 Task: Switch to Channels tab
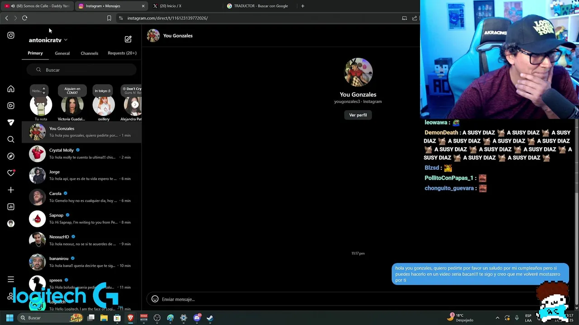90,53
